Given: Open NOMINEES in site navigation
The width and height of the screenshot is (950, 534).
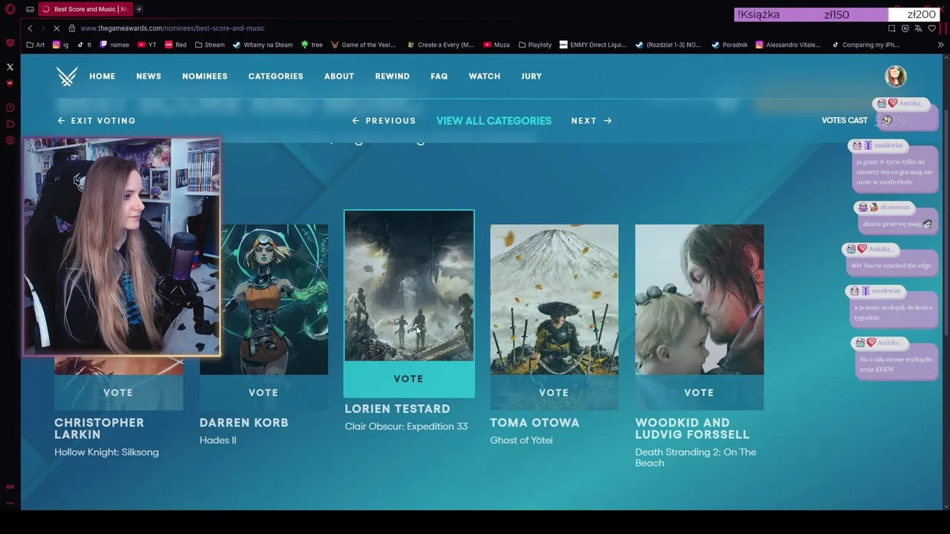Looking at the screenshot, I should click(x=205, y=76).
